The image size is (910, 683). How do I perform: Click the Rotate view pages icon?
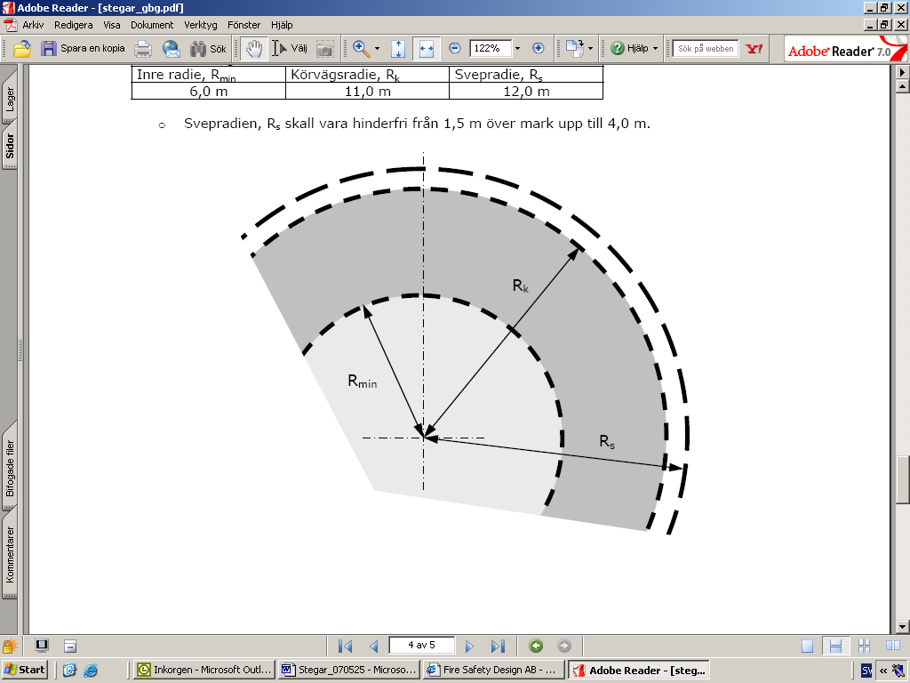pyautogui.click(x=575, y=49)
